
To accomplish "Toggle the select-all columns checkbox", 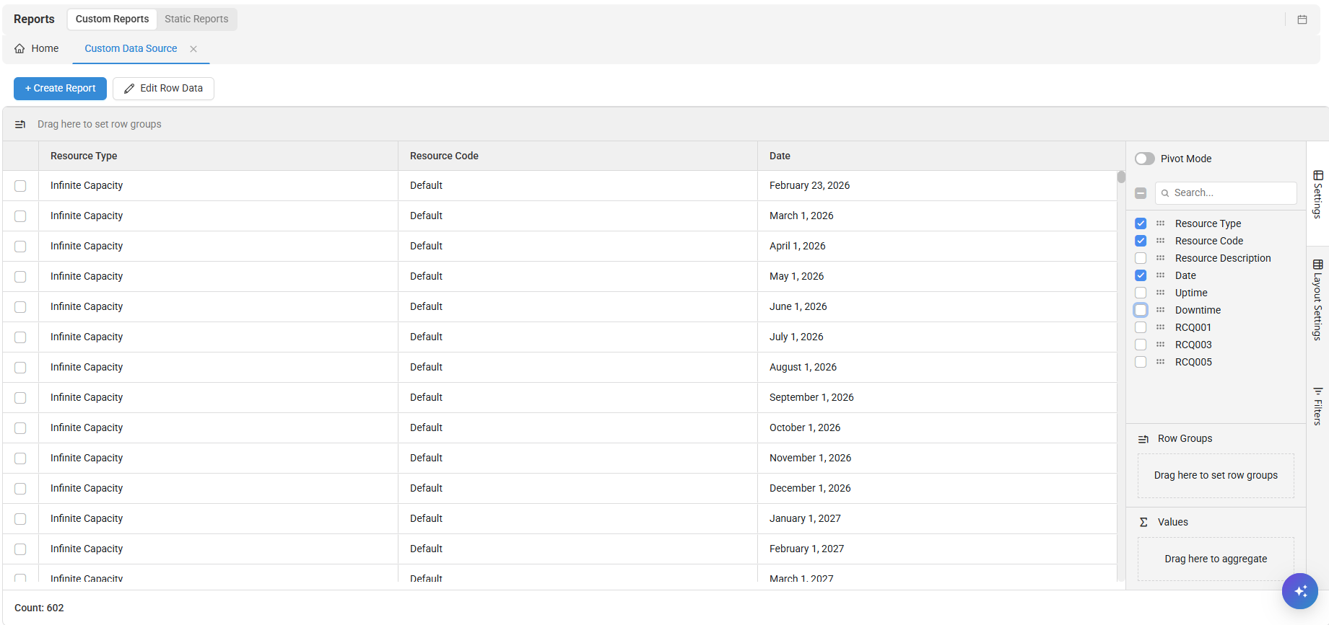I will coord(1141,193).
